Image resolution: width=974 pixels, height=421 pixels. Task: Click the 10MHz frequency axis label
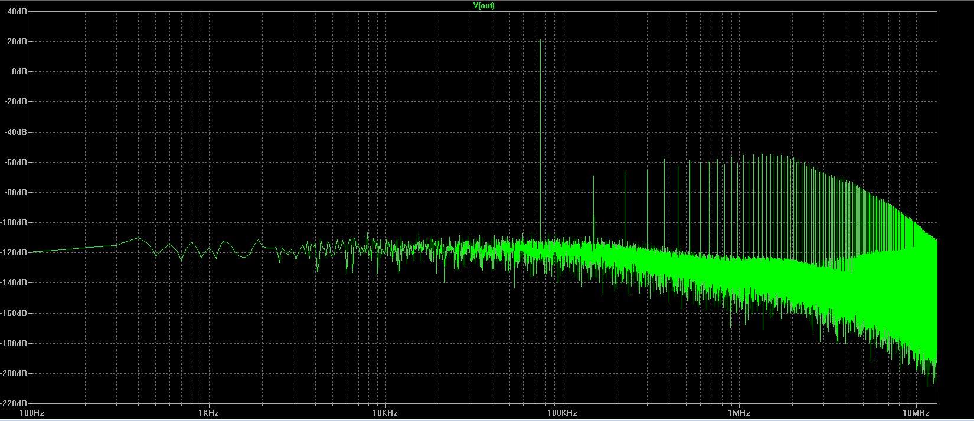point(916,413)
